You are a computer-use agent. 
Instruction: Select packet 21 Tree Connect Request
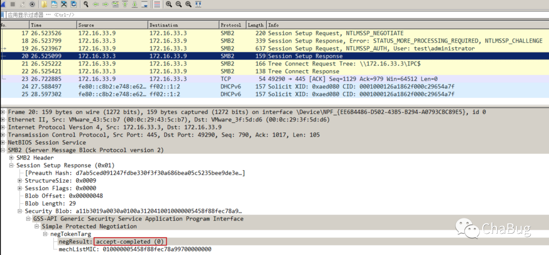274,63
